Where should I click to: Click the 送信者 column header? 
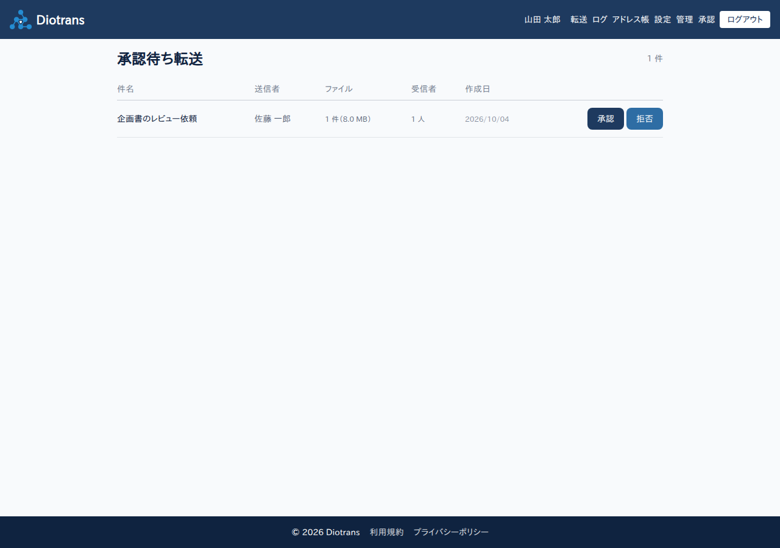click(267, 89)
